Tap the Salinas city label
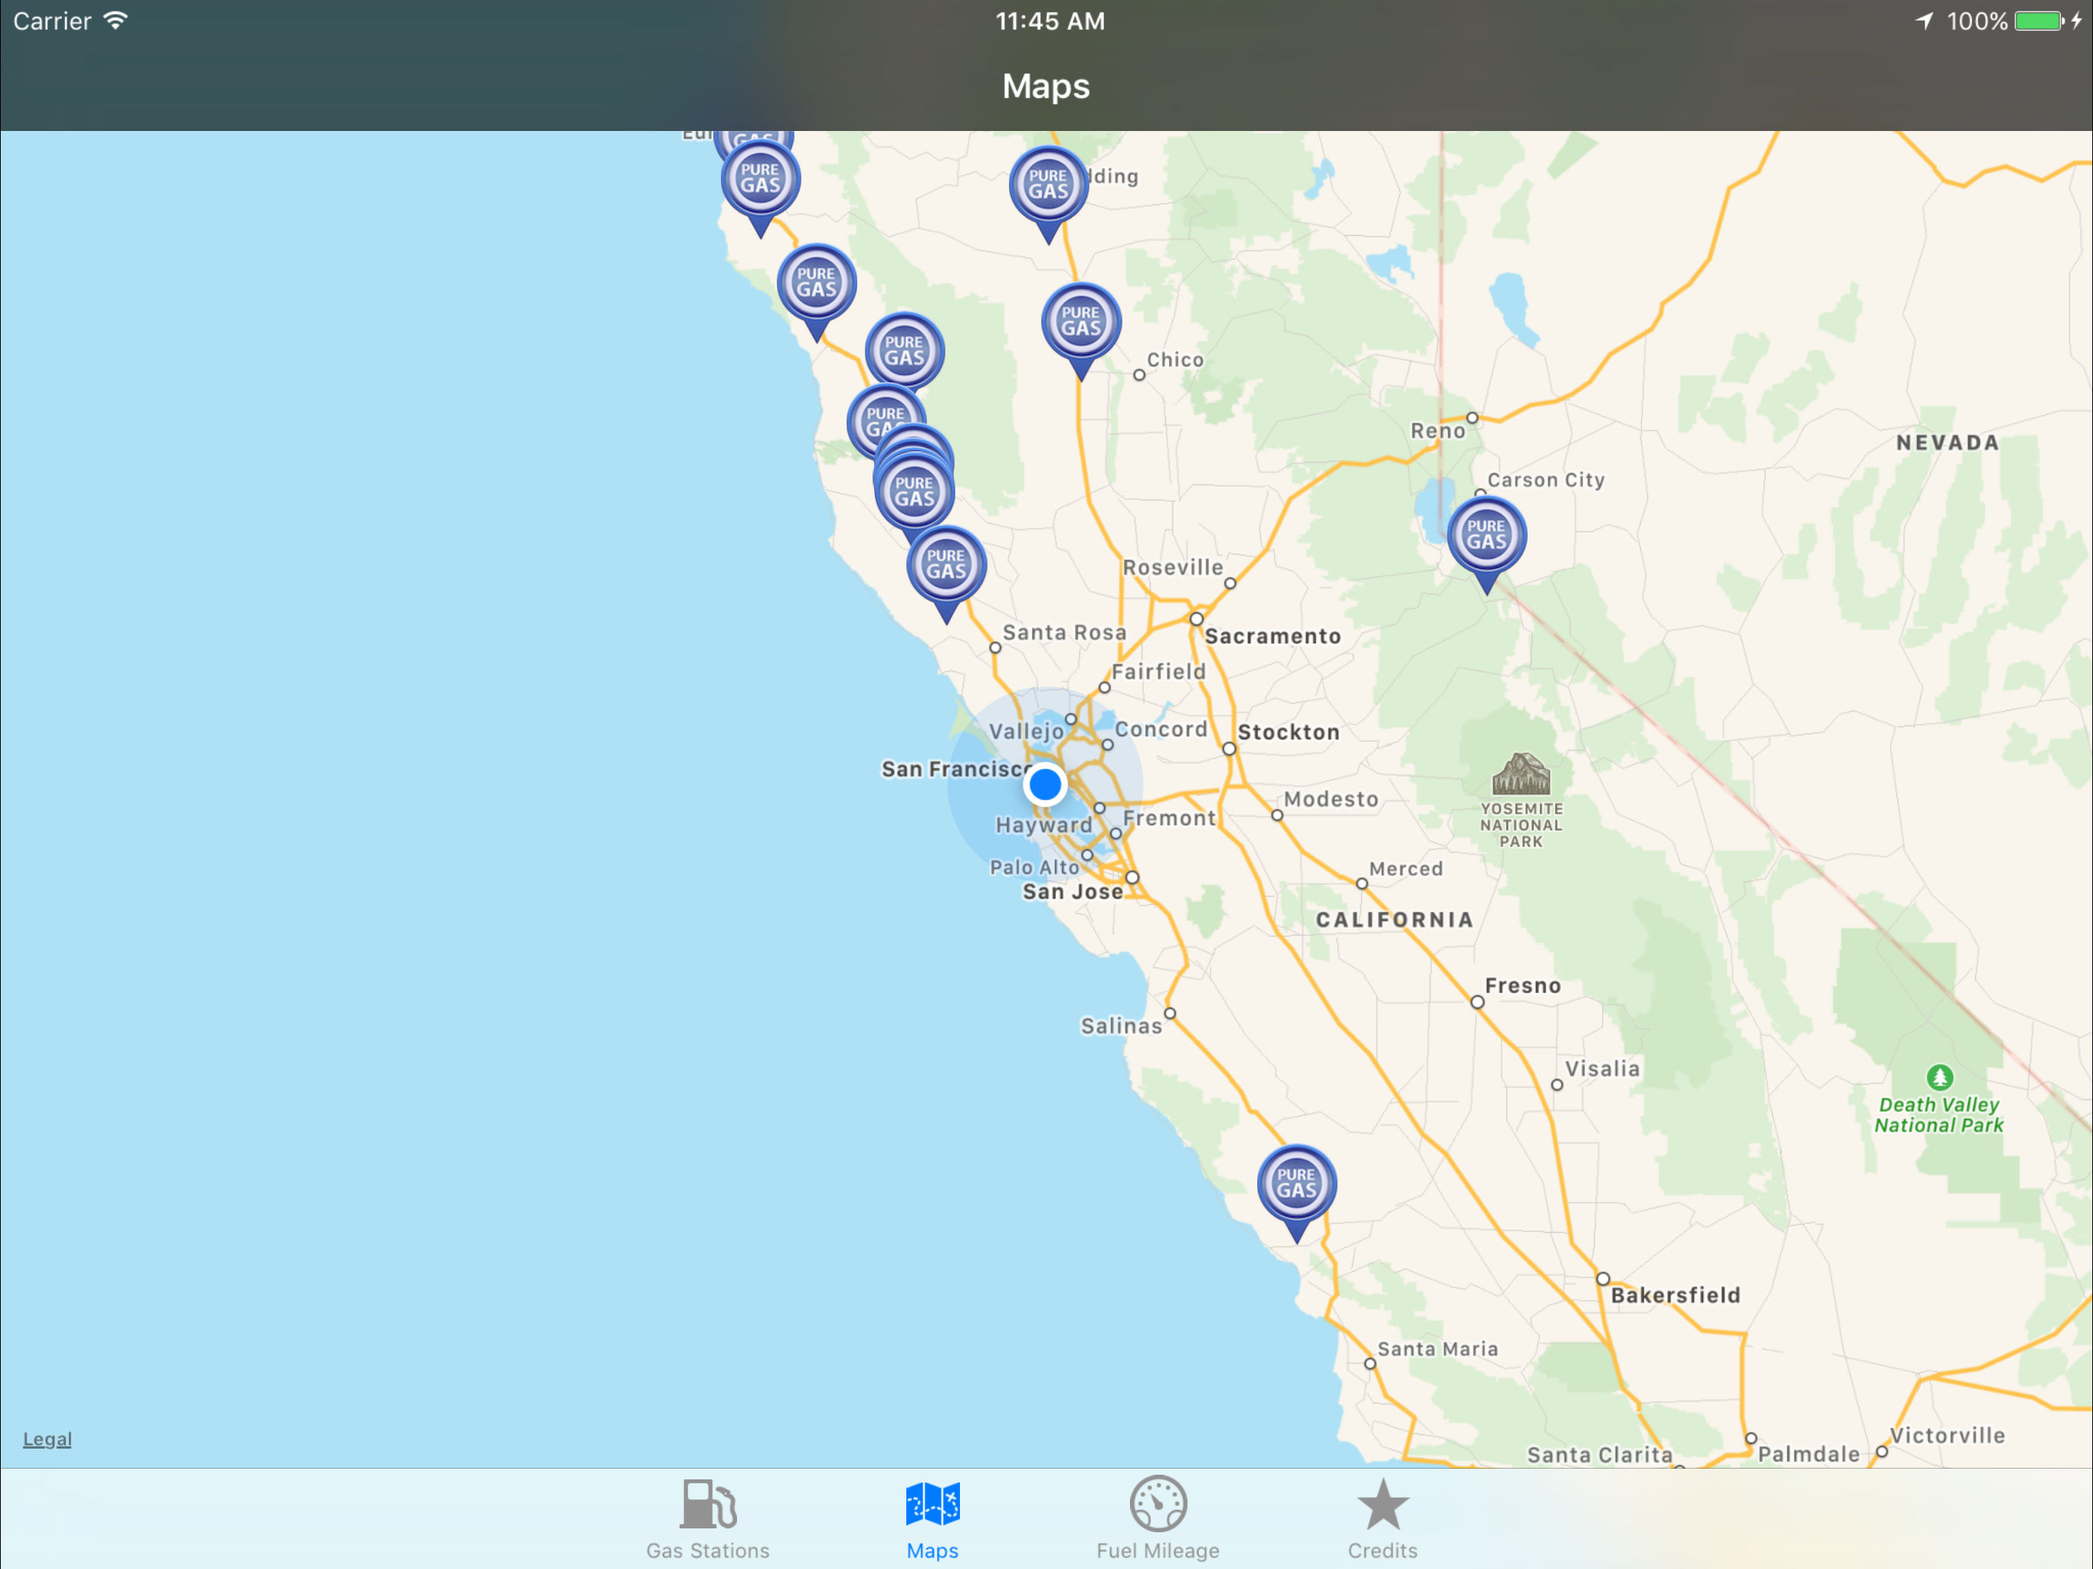This screenshot has height=1569, width=2093. pyautogui.click(x=1122, y=1026)
